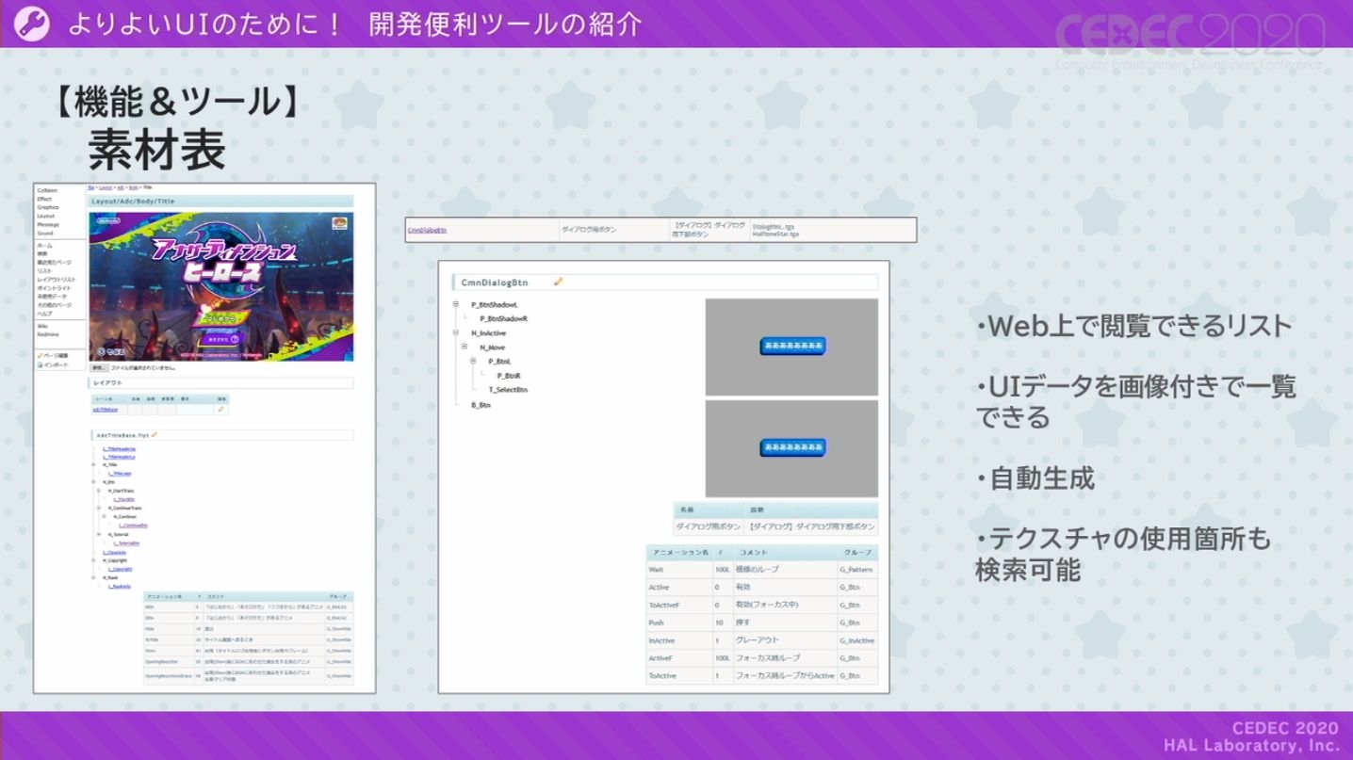Click the file browse button under the title image
1353x760 pixels.
point(98,368)
